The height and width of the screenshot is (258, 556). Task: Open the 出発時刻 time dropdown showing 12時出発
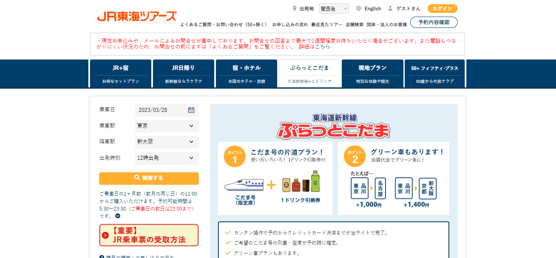(166, 158)
